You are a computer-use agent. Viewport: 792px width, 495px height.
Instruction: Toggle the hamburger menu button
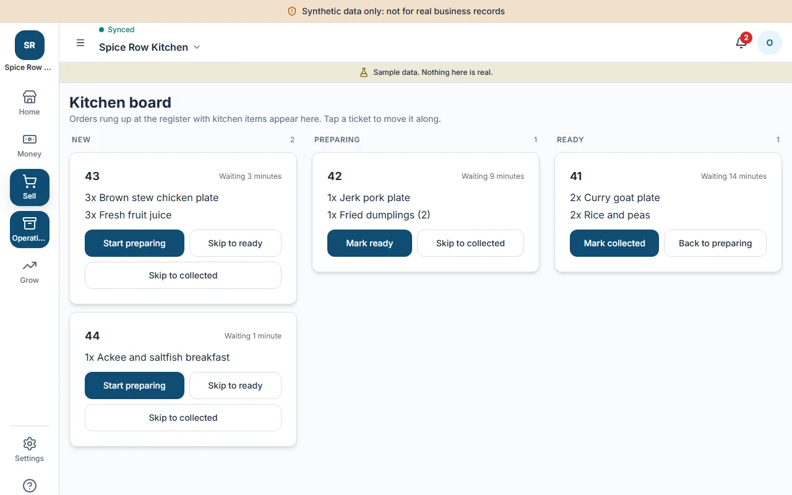coord(80,43)
